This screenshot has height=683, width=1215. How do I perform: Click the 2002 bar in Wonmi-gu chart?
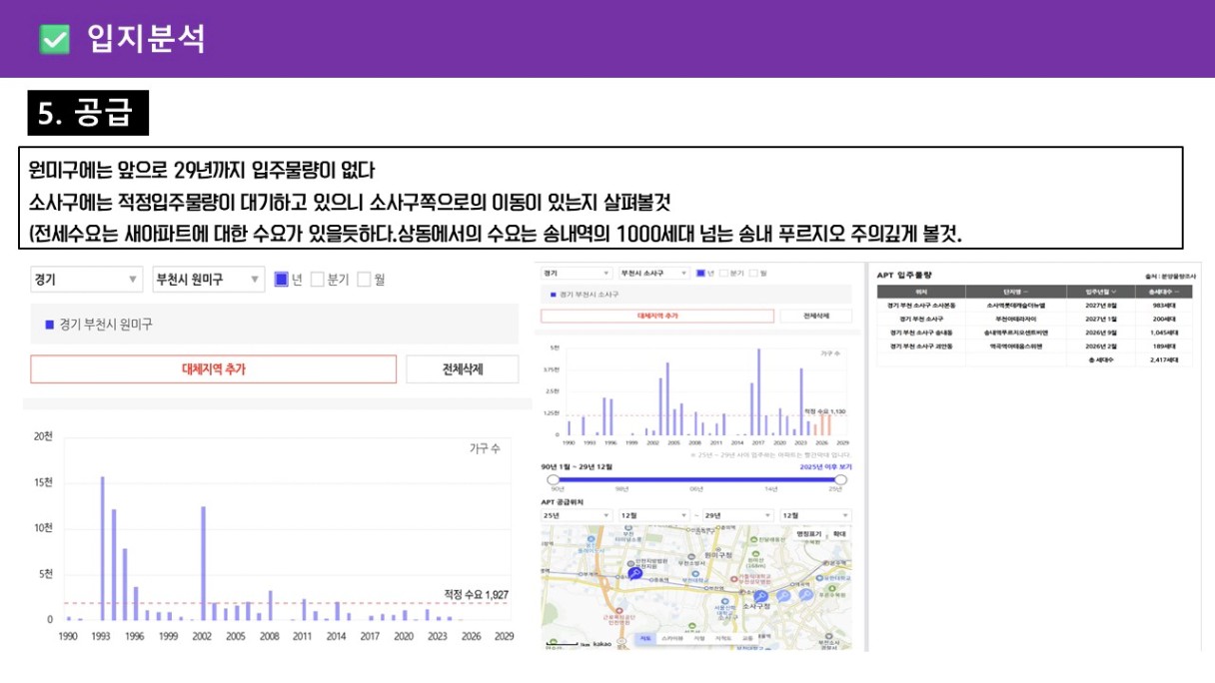pyautogui.click(x=203, y=563)
